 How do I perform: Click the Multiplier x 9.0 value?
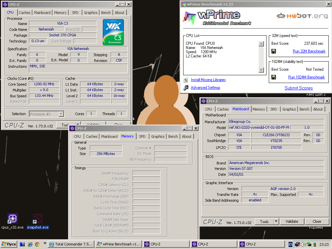click(44, 90)
